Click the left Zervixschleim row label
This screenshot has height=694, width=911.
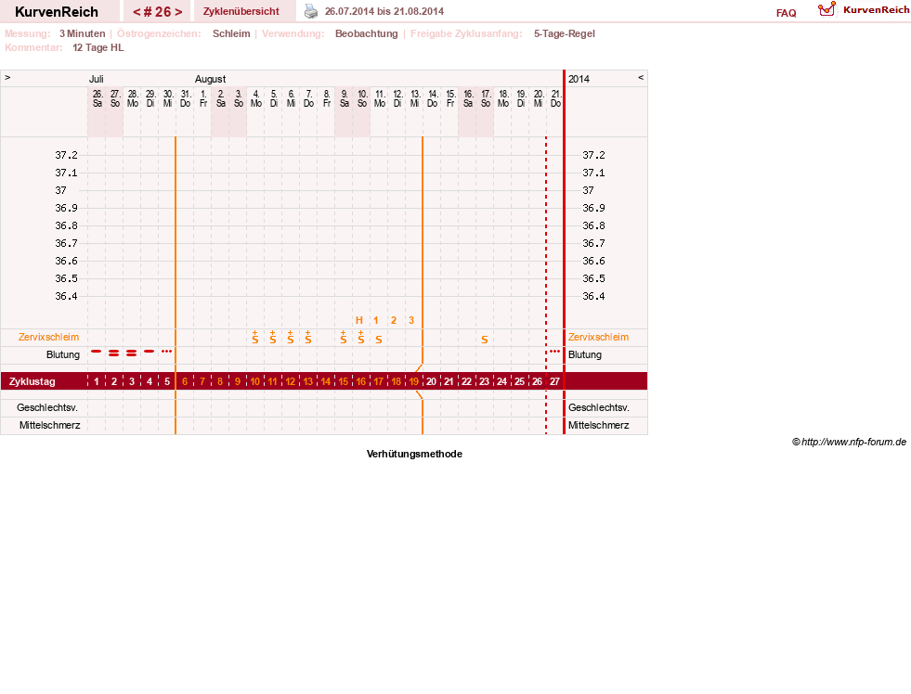[49, 337]
